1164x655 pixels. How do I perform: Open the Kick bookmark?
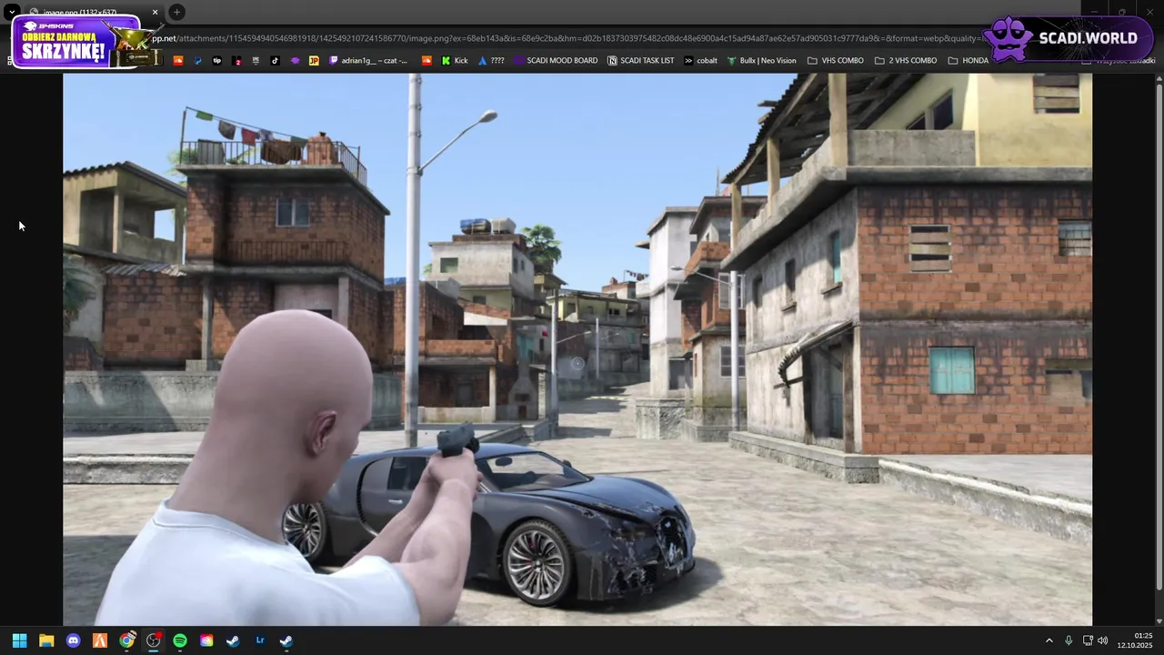tap(454, 61)
